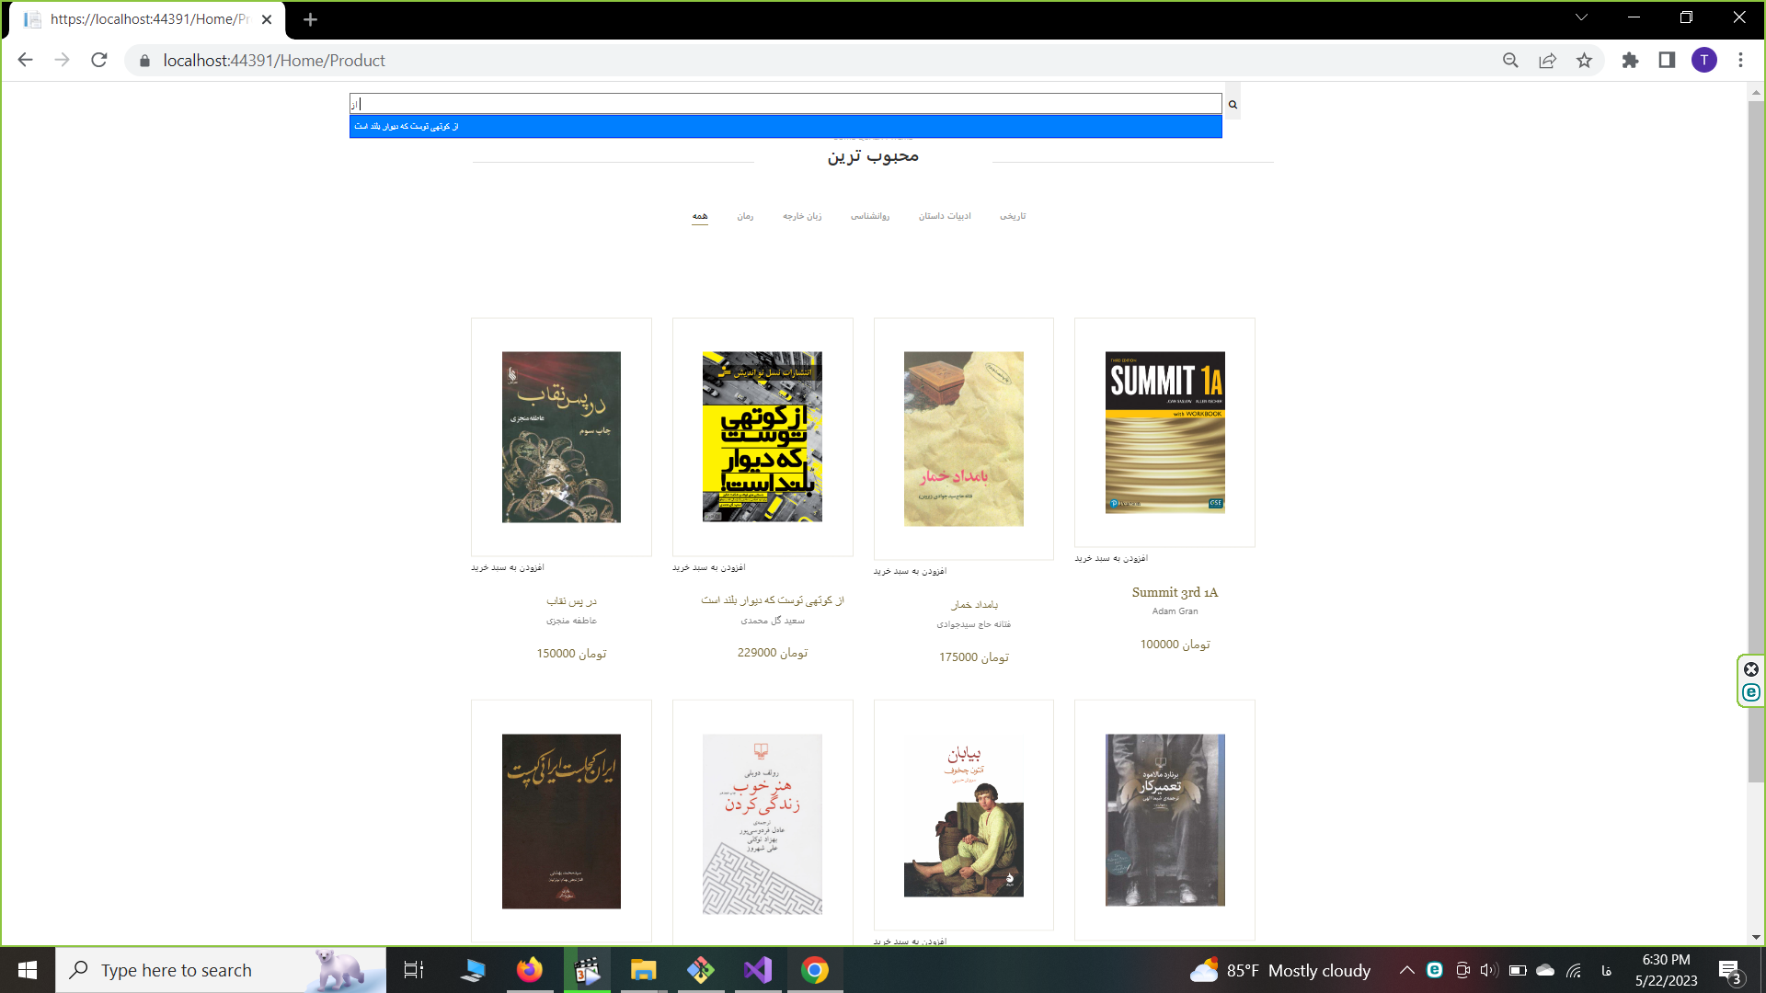Viewport: 1766px width, 993px height.
Task: Open Chrome three-dot menu
Action: point(1740,61)
